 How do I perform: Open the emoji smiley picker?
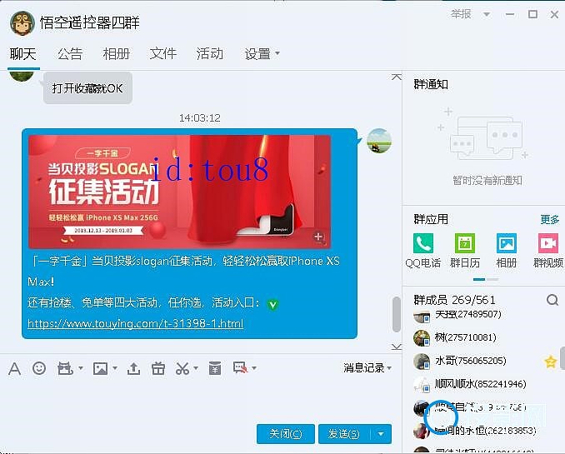coord(39,368)
